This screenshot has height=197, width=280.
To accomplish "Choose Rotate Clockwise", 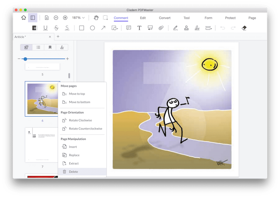I will pyautogui.click(x=82, y=120).
